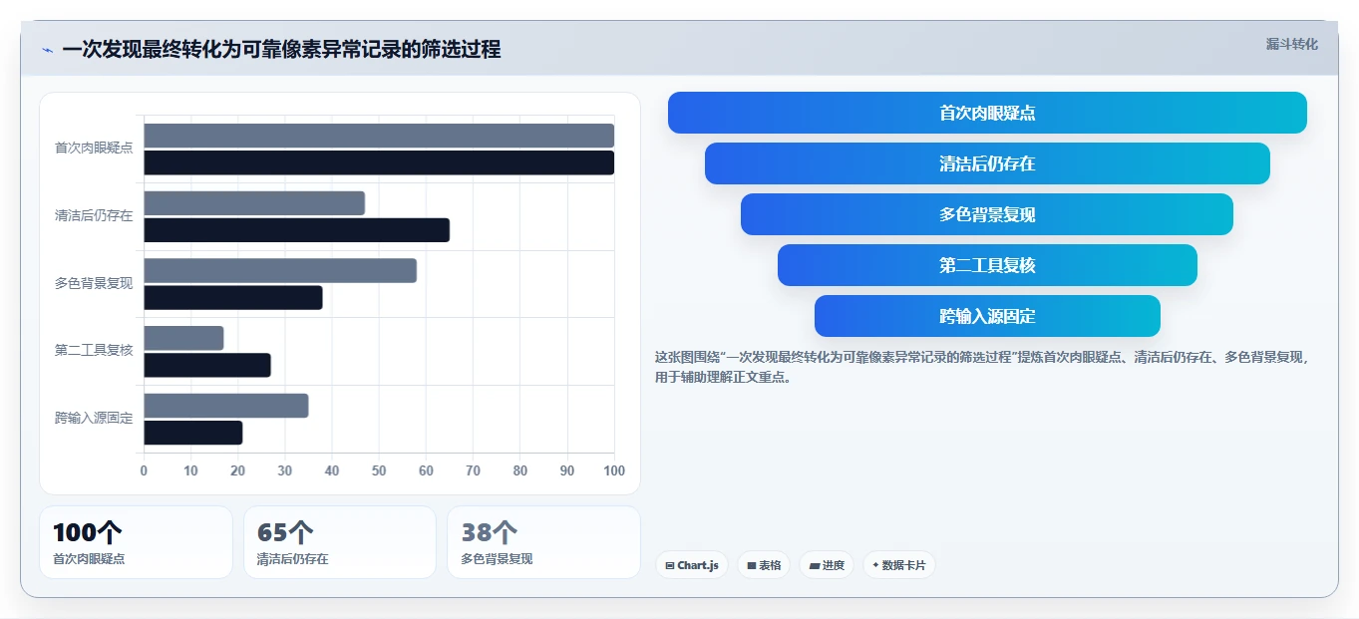The image size is (1359, 619).
Task: Click the 多色背景复现 axis label in chart
Action: (94, 284)
